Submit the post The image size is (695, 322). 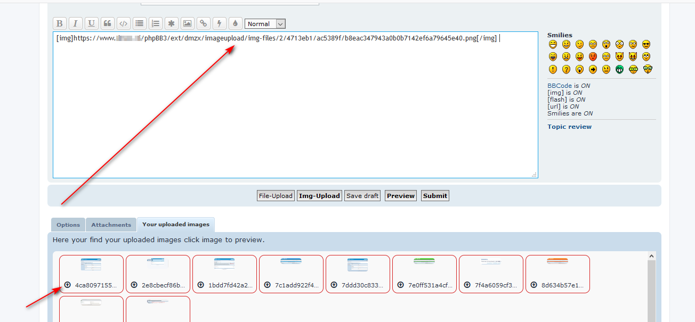(435, 196)
